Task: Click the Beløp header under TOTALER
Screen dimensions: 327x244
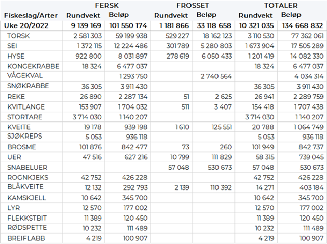Action: tap(290, 15)
